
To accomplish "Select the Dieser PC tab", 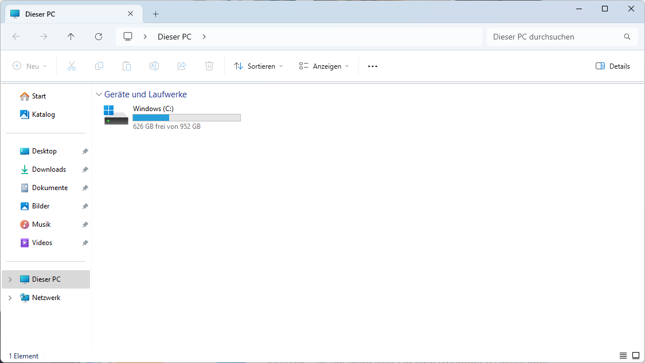I will (x=74, y=14).
